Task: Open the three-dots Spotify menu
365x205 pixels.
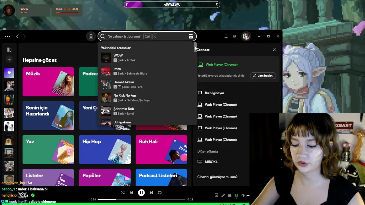Action: point(7,36)
